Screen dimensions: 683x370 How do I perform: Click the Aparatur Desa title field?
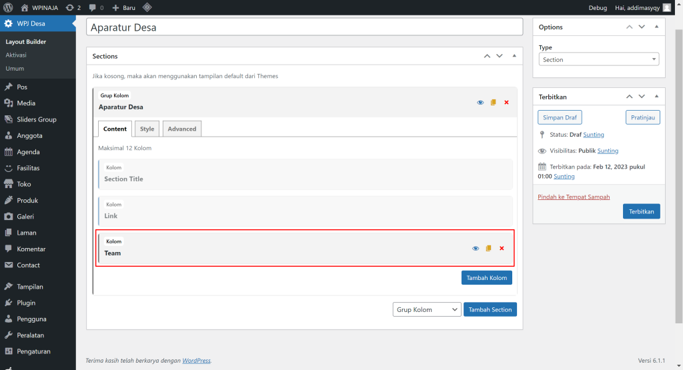[x=304, y=27]
